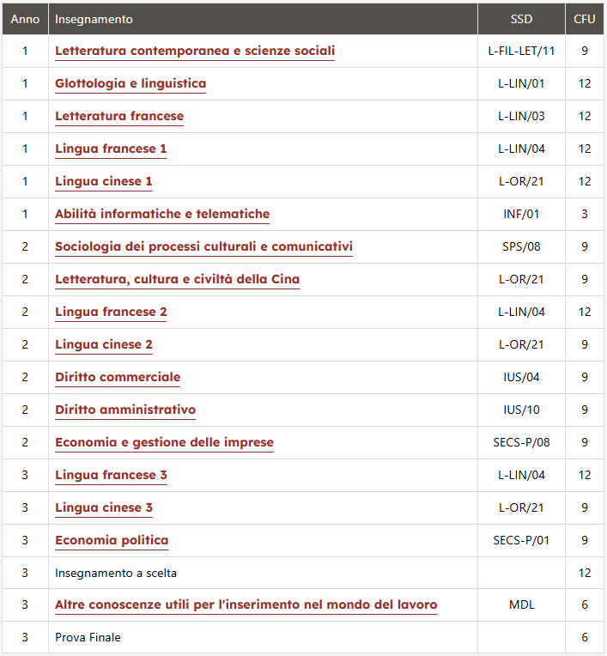Click the SSD column header

pos(521,19)
